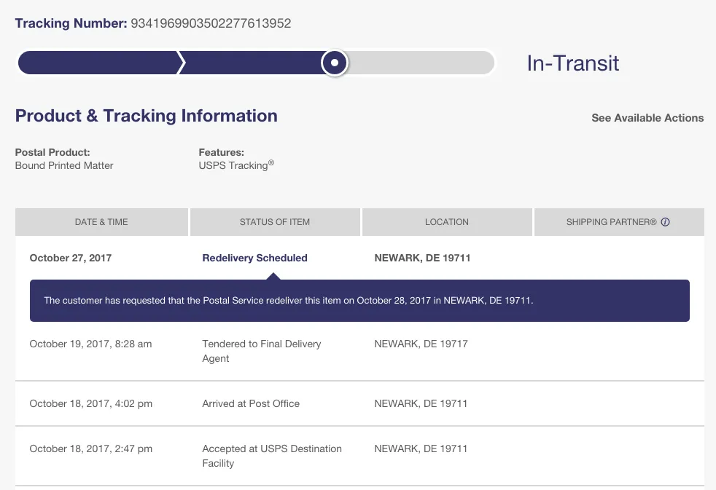Viewport: 716px width, 490px height.
Task: Click the In-Transit status label
Action: [573, 63]
